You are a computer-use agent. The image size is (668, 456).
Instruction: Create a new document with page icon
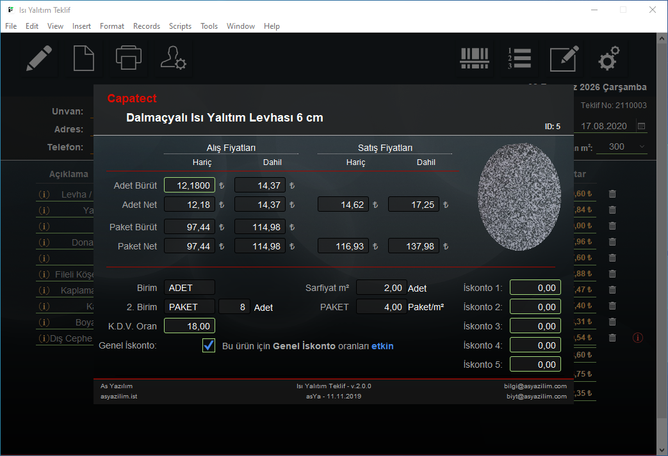[x=84, y=58]
